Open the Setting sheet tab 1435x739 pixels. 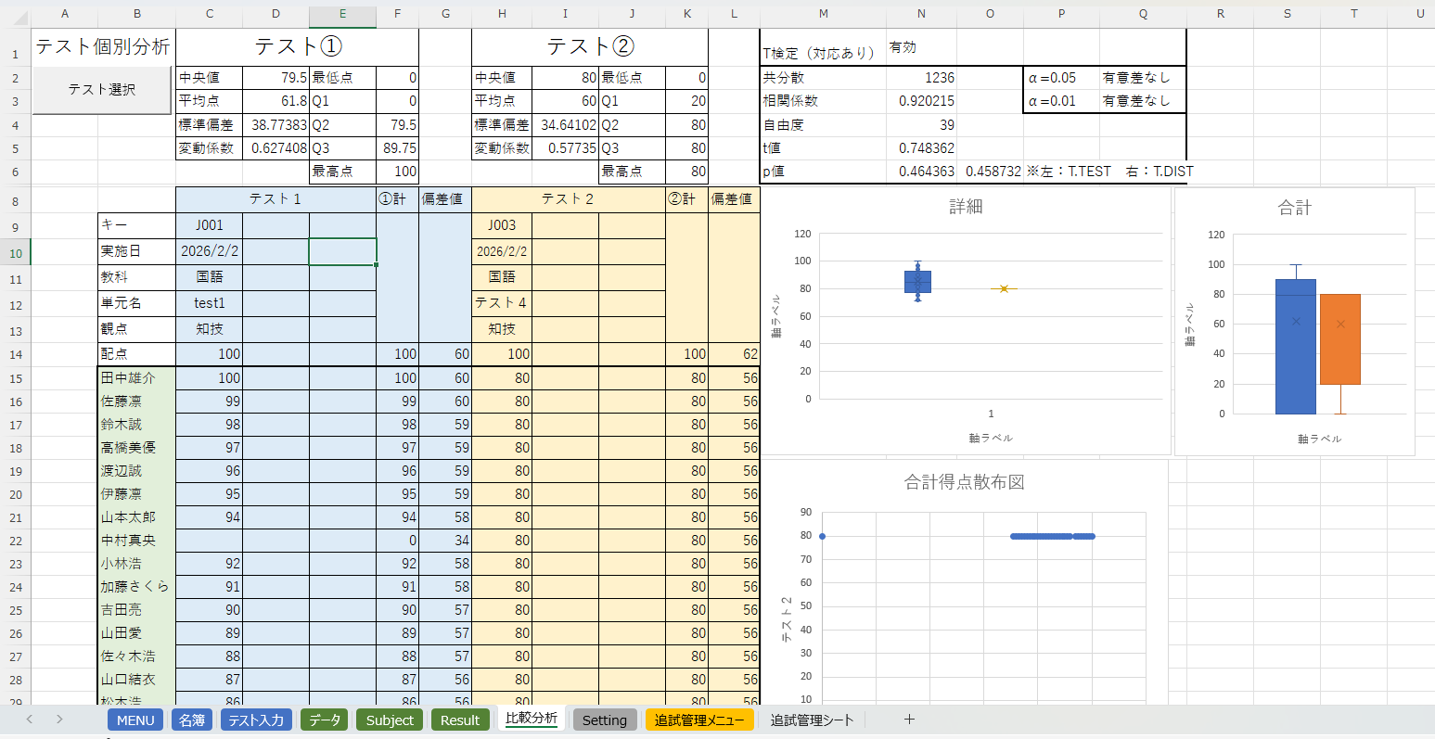[605, 720]
